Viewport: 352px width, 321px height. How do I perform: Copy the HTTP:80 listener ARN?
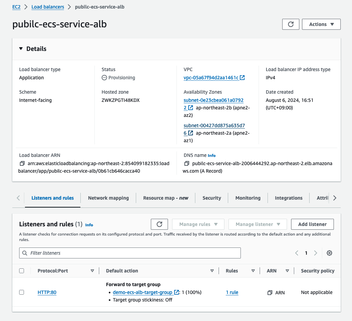coord(270,293)
